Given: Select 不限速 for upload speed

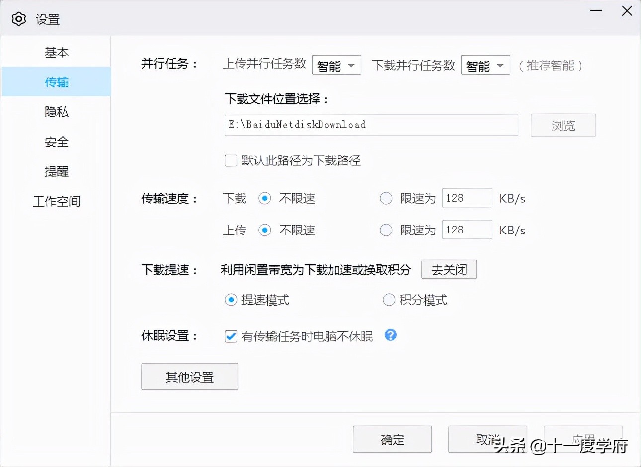Looking at the screenshot, I should point(265,230).
